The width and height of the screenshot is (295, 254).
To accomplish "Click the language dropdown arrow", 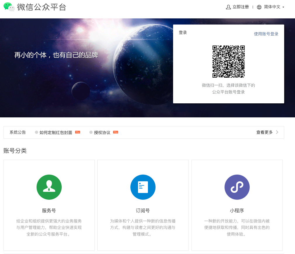I will tap(283, 7).
